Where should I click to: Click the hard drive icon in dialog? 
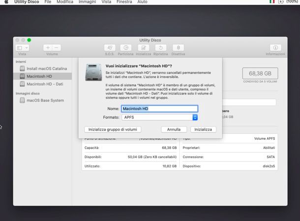click(93, 72)
